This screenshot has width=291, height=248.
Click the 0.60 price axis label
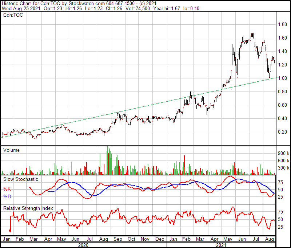click(282, 105)
